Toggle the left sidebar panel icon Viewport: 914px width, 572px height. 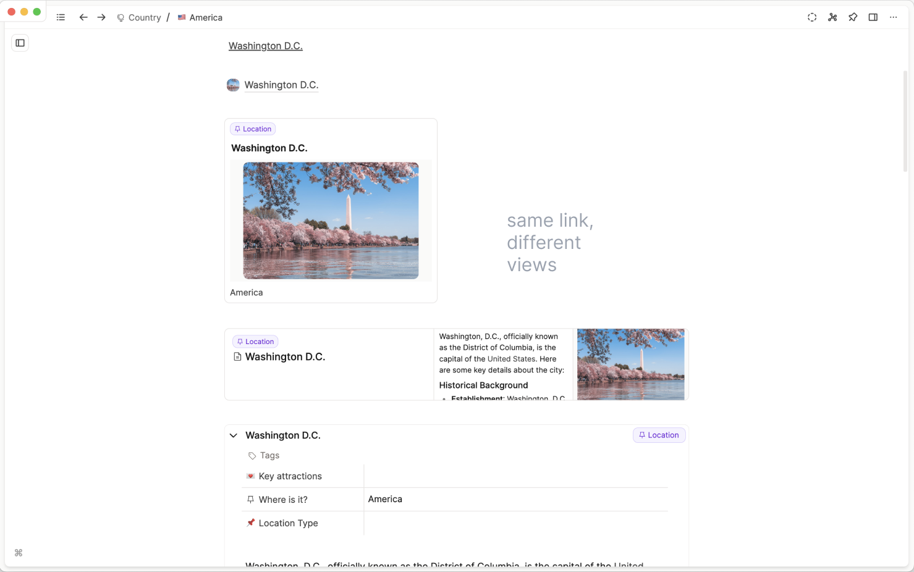coord(20,43)
